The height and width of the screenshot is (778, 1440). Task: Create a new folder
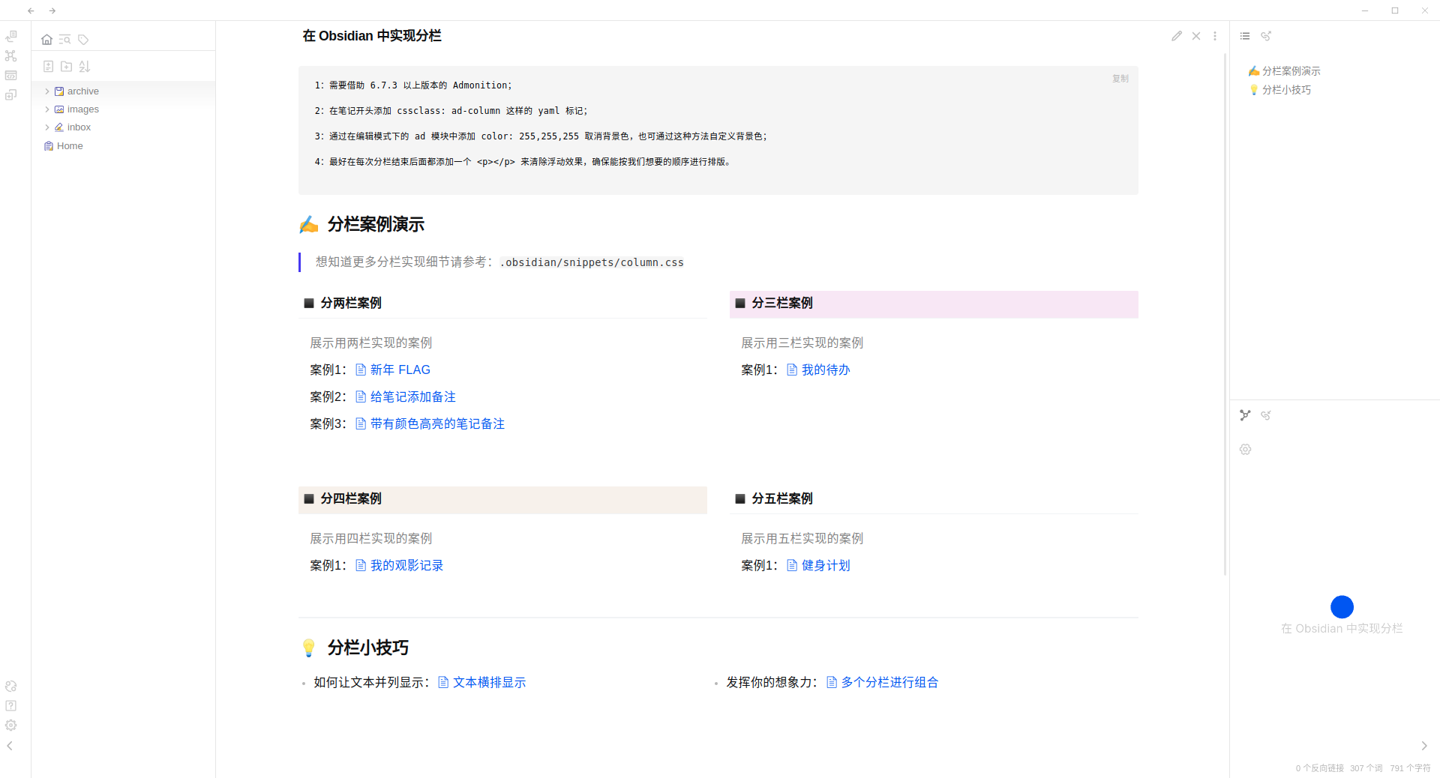66,66
